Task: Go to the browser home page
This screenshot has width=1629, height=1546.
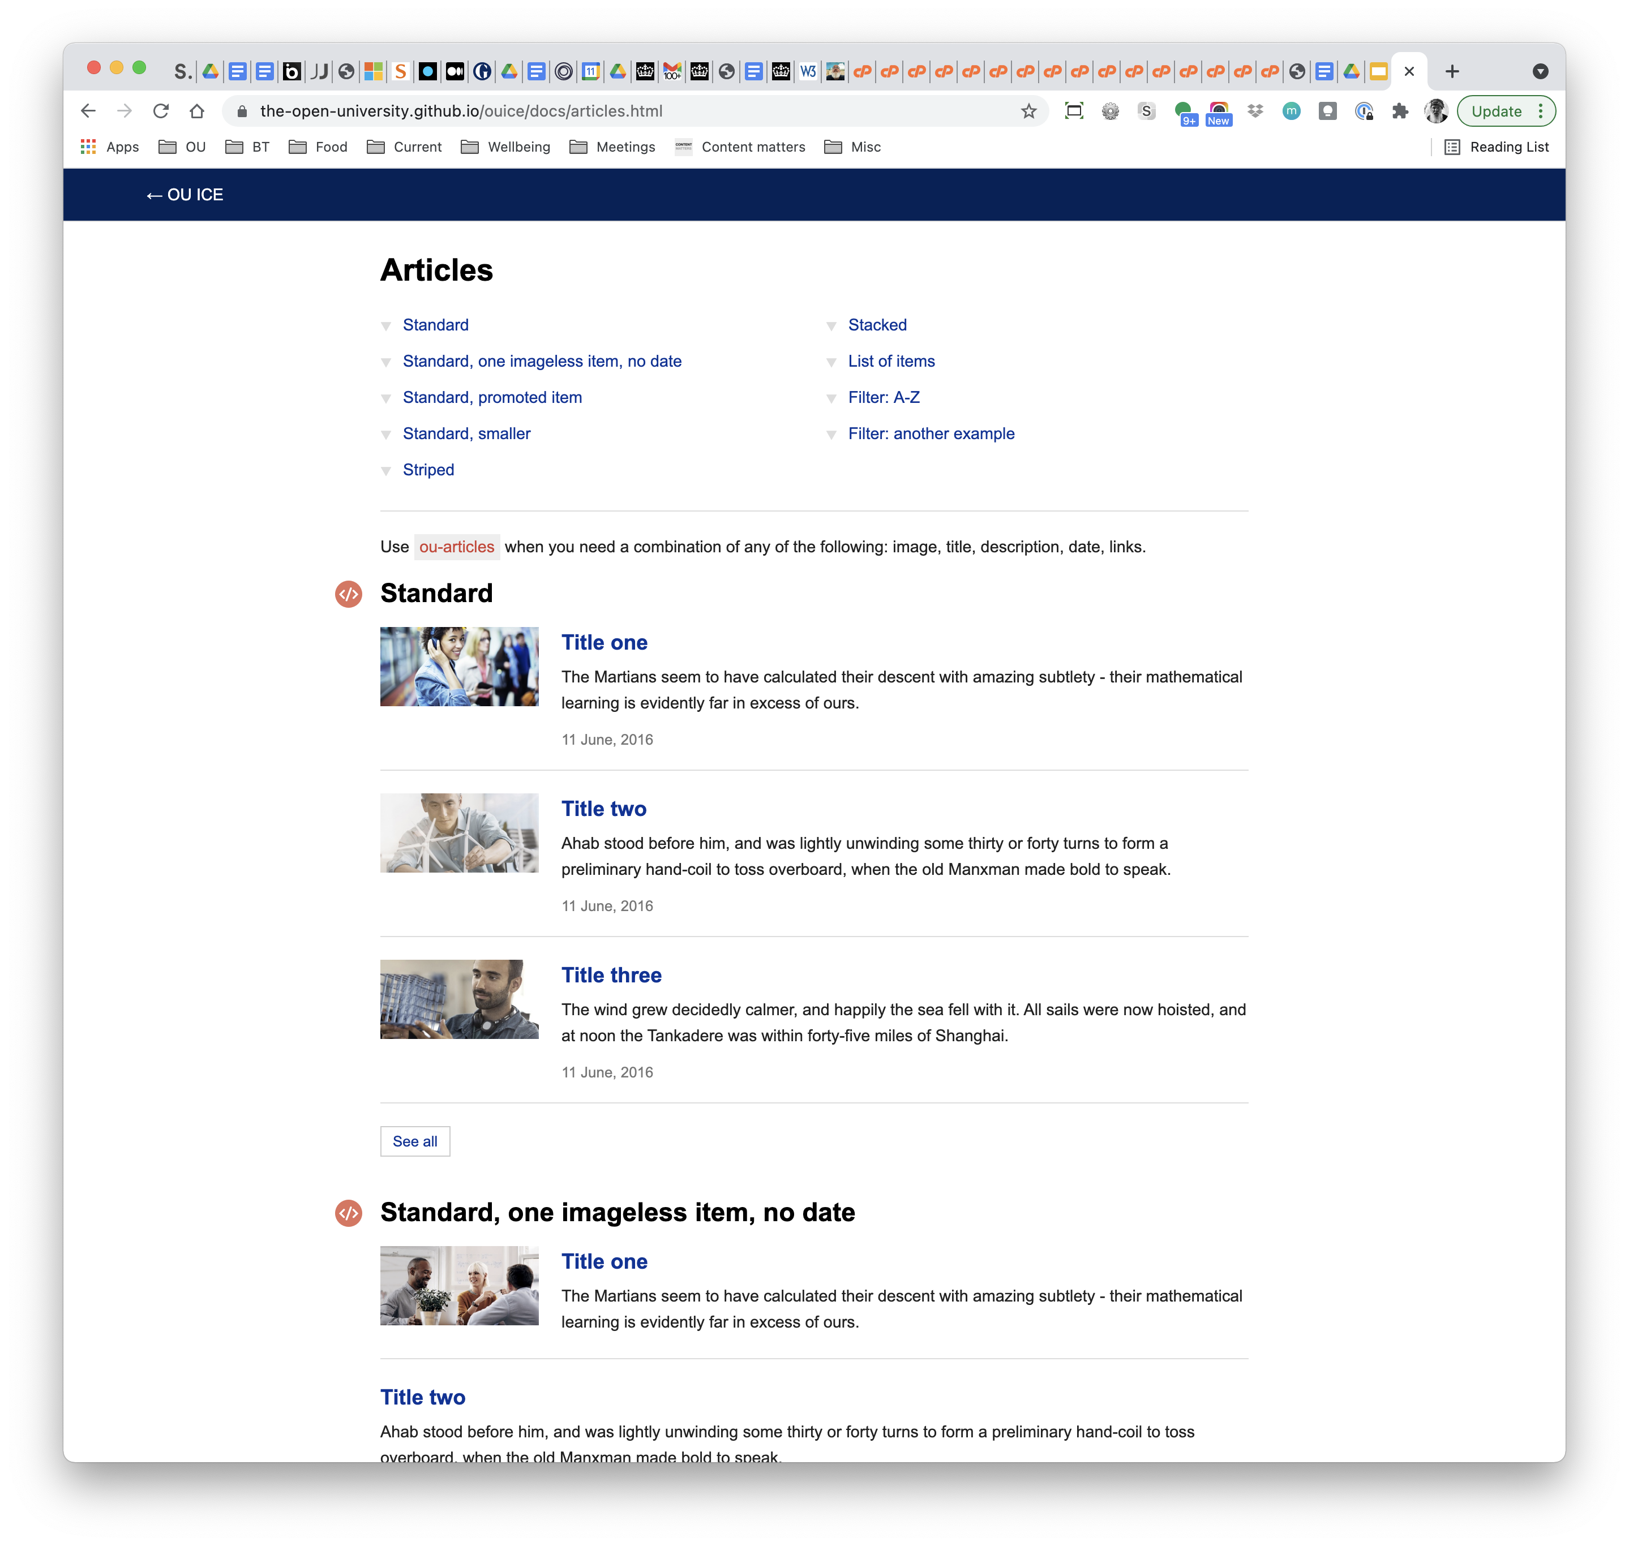Action: [x=196, y=111]
